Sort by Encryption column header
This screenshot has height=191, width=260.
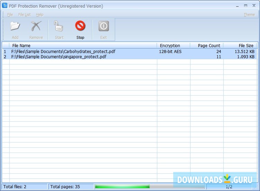tap(174, 45)
